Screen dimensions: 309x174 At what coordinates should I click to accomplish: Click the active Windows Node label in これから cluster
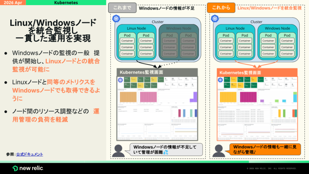[277, 29]
